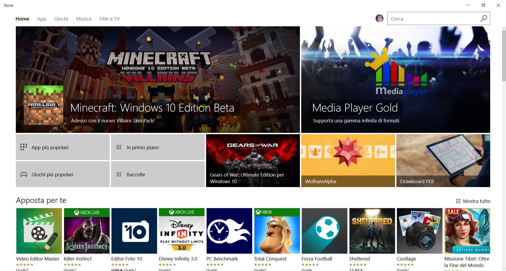Click the Video Editor Master title text
This screenshot has width=506, height=271.
38,259
